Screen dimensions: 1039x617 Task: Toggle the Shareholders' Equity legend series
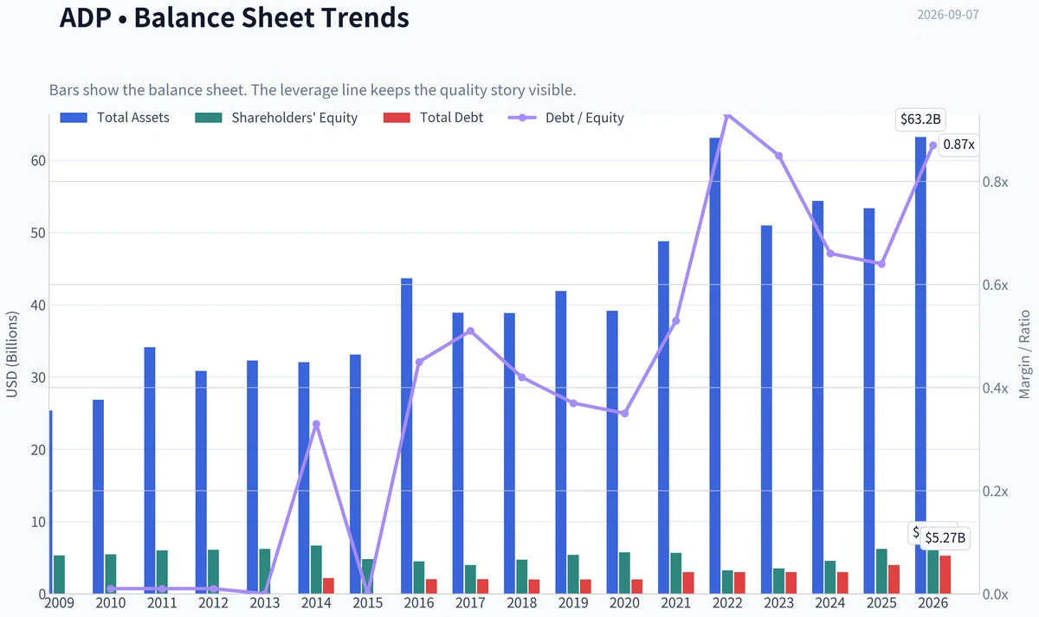pos(276,118)
